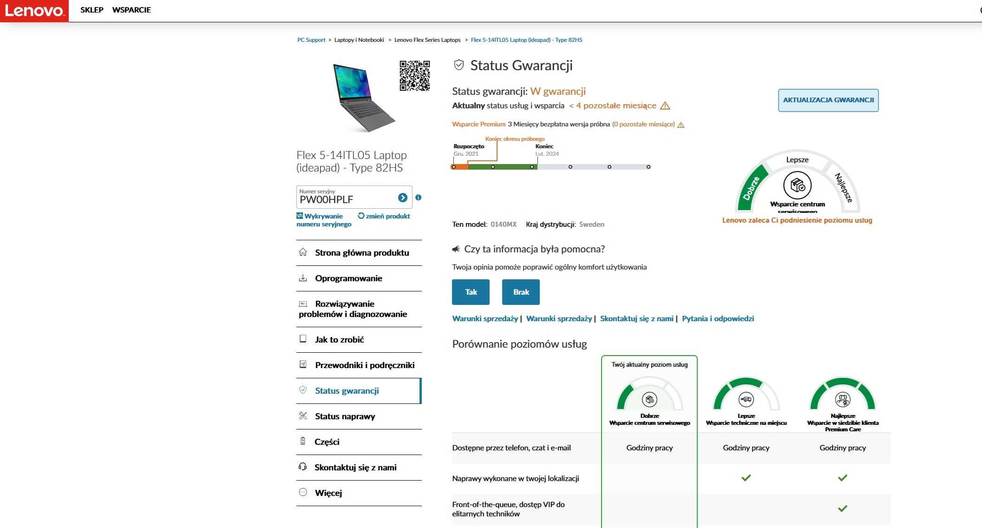Open first Warunki sprzedaży link

click(485, 318)
